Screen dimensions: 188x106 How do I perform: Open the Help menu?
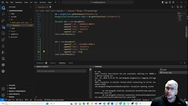coord(50,2)
